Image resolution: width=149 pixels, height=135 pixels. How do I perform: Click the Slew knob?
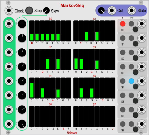(46, 10)
